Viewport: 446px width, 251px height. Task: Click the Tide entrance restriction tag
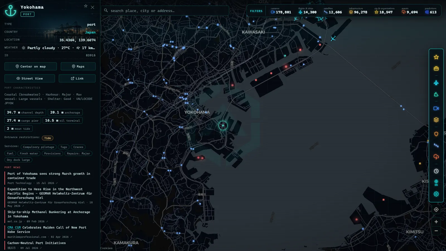(48, 138)
